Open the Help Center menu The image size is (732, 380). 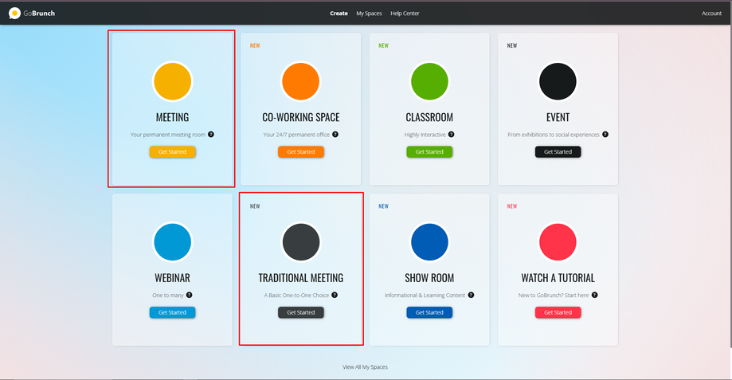[x=405, y=14]
